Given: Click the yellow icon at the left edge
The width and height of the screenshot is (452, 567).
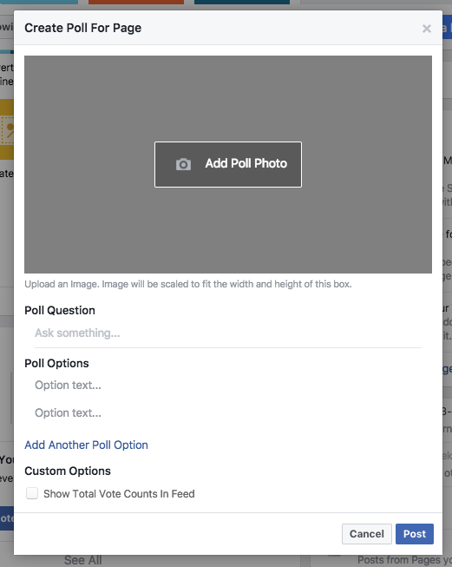Looking at the screenshot, I should (x=6, y=129).
